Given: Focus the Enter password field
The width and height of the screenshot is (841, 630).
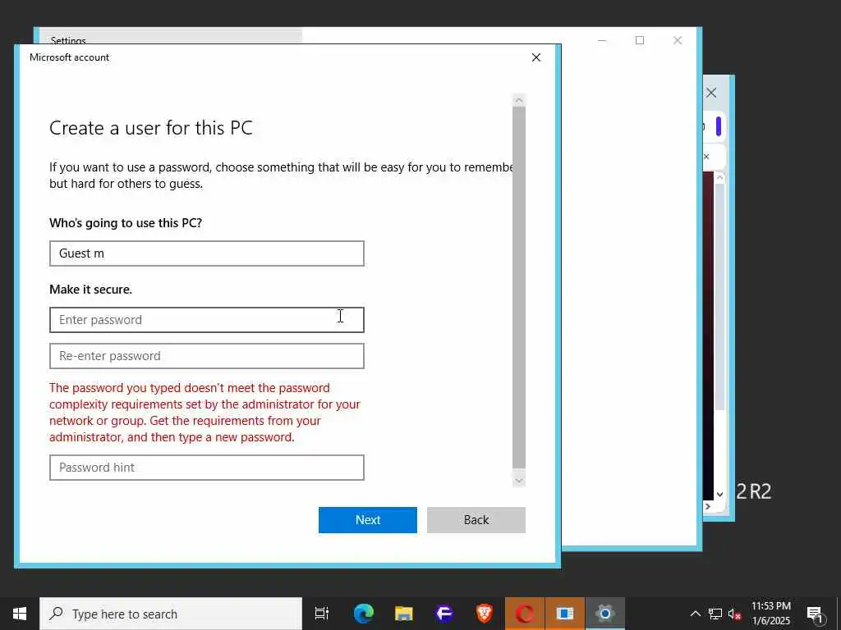Looking at the screenshot, I should pyautogui.click(x=207, y=320).
